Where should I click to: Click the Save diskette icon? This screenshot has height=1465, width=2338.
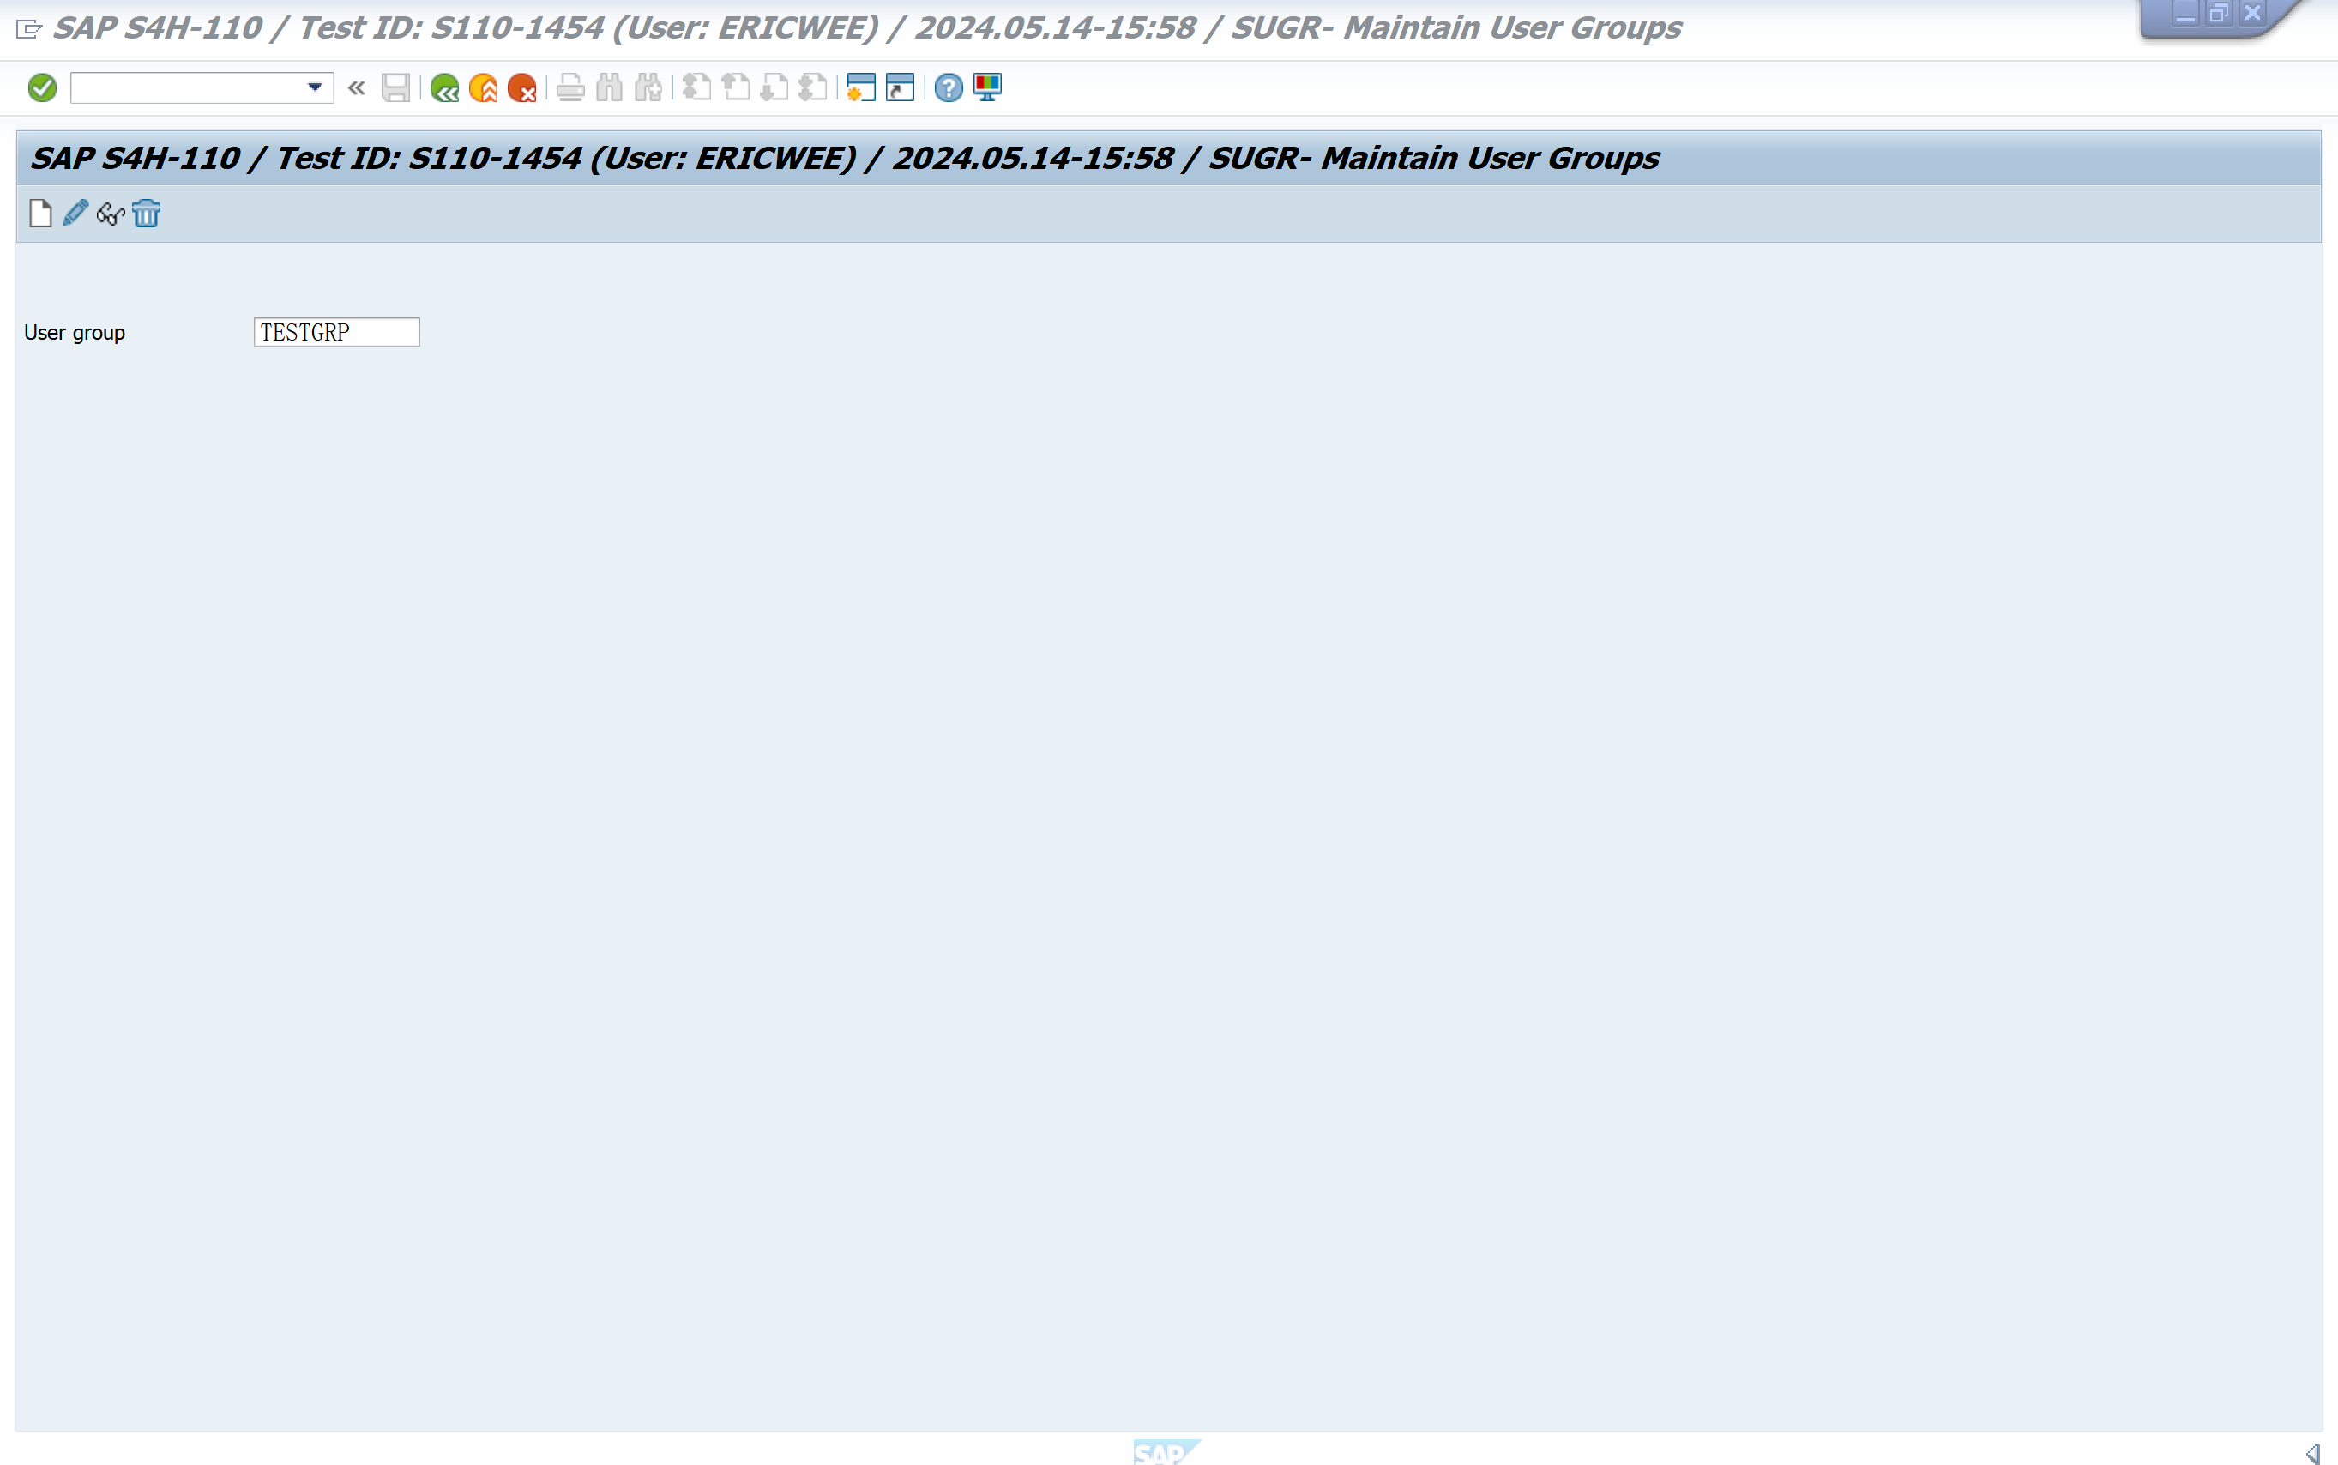pyautogui.click(x=395, y=88)
